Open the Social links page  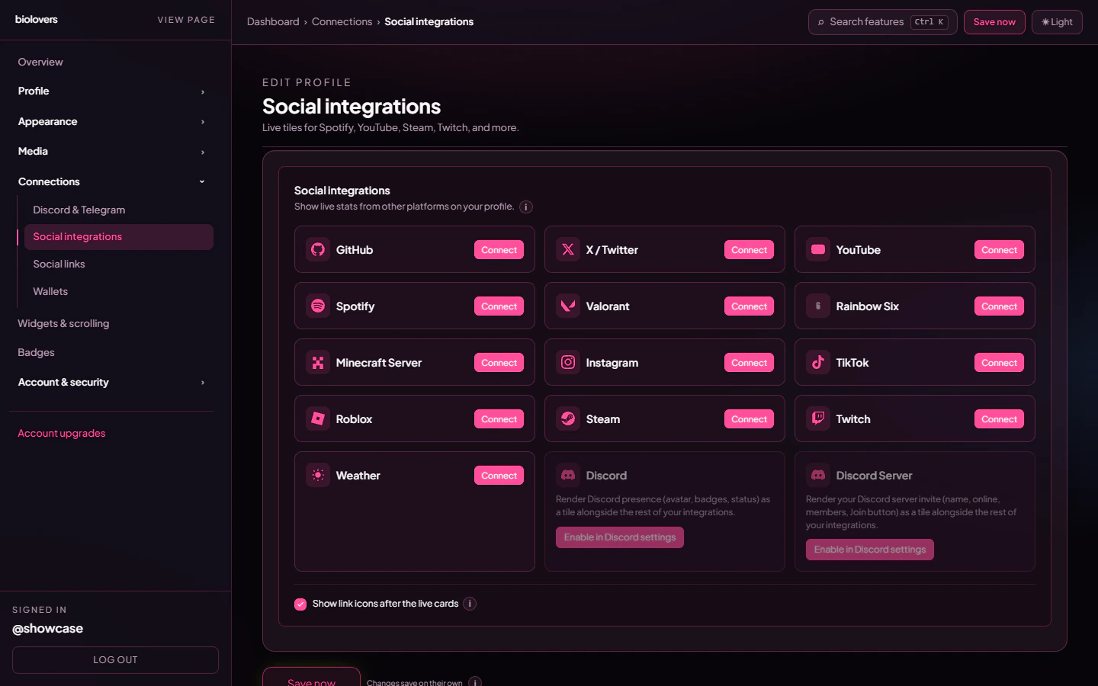coord(59,264)
